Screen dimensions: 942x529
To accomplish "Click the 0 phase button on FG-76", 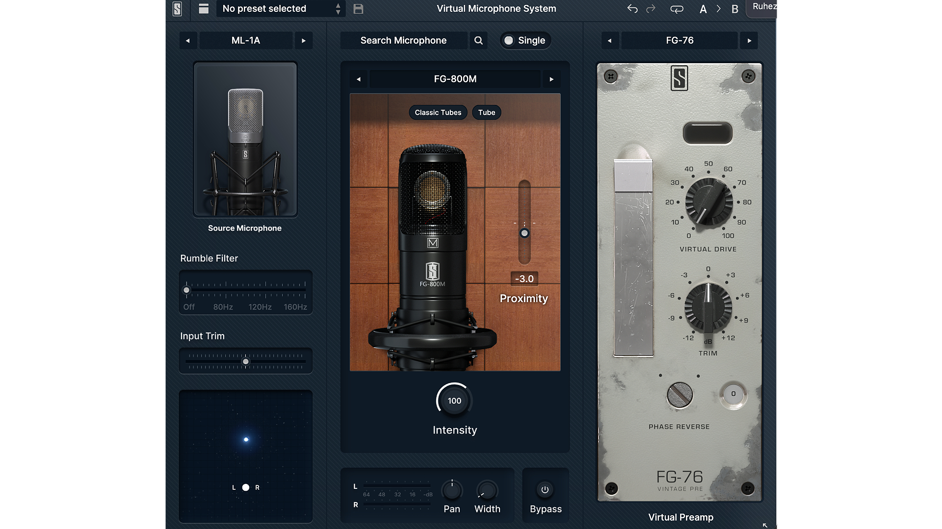I will (733, 394).
